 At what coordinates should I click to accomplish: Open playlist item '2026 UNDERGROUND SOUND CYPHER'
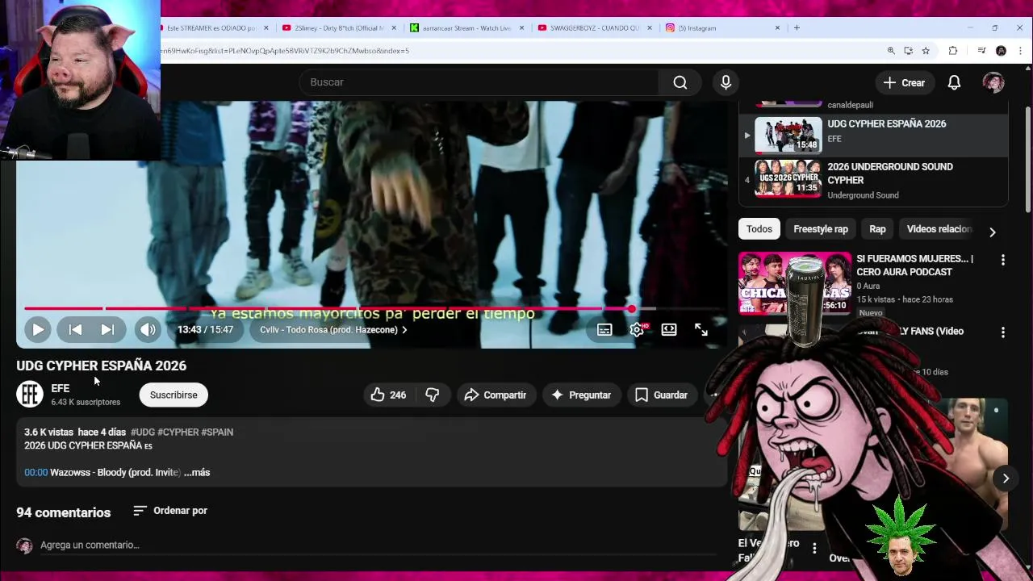tap(874, 180)
